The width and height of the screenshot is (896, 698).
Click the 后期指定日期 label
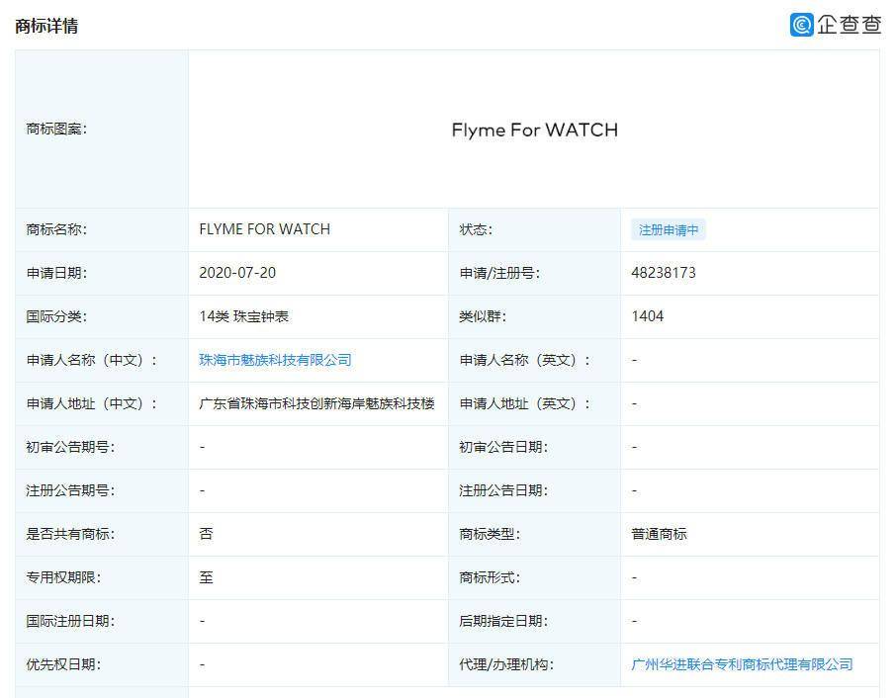pyautogui.click(x=503, y=621)
